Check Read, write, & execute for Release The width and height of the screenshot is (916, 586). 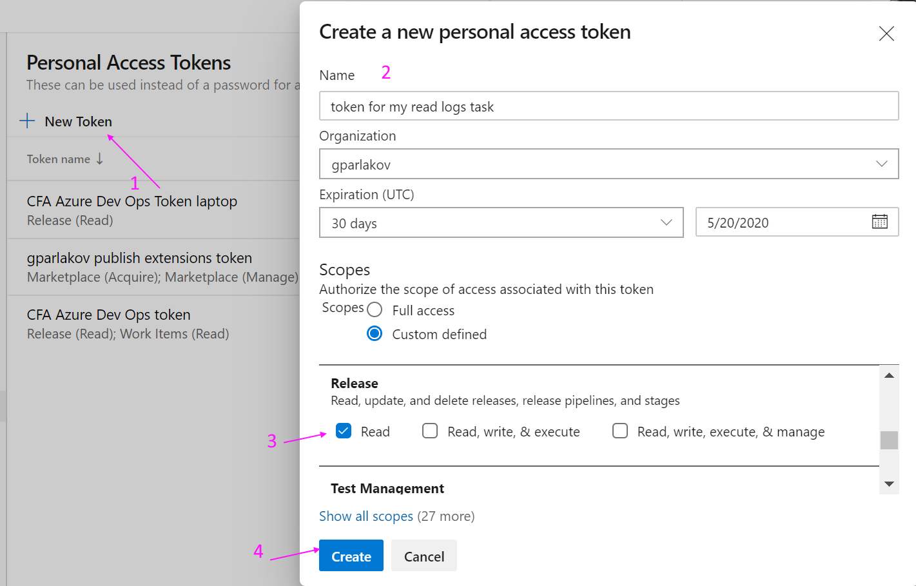(430, 431)
